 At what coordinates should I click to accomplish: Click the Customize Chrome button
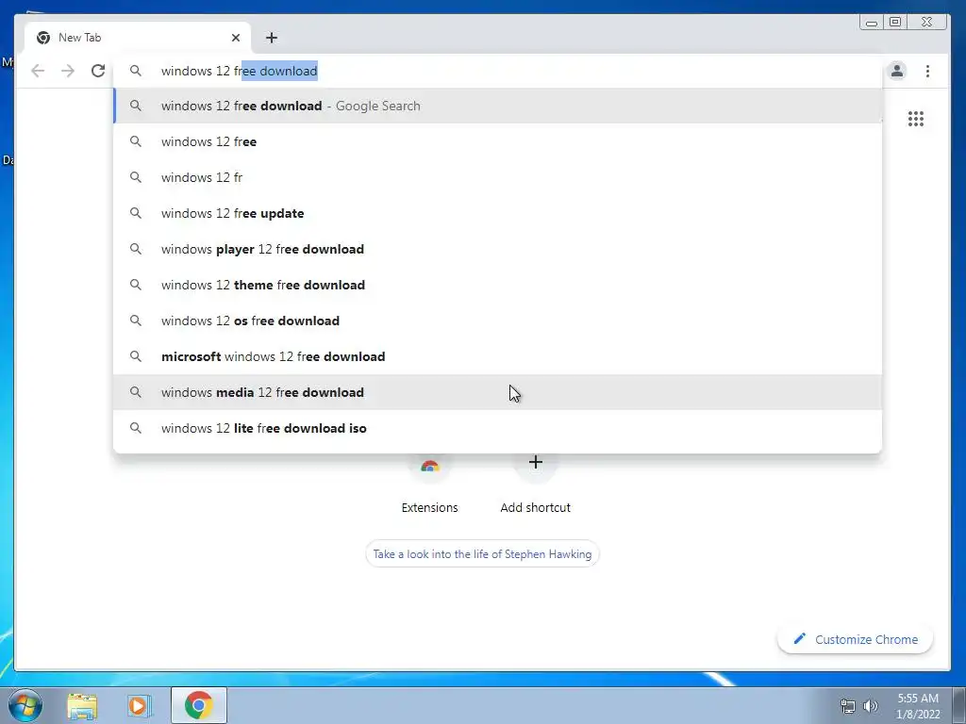coord(855,639)
